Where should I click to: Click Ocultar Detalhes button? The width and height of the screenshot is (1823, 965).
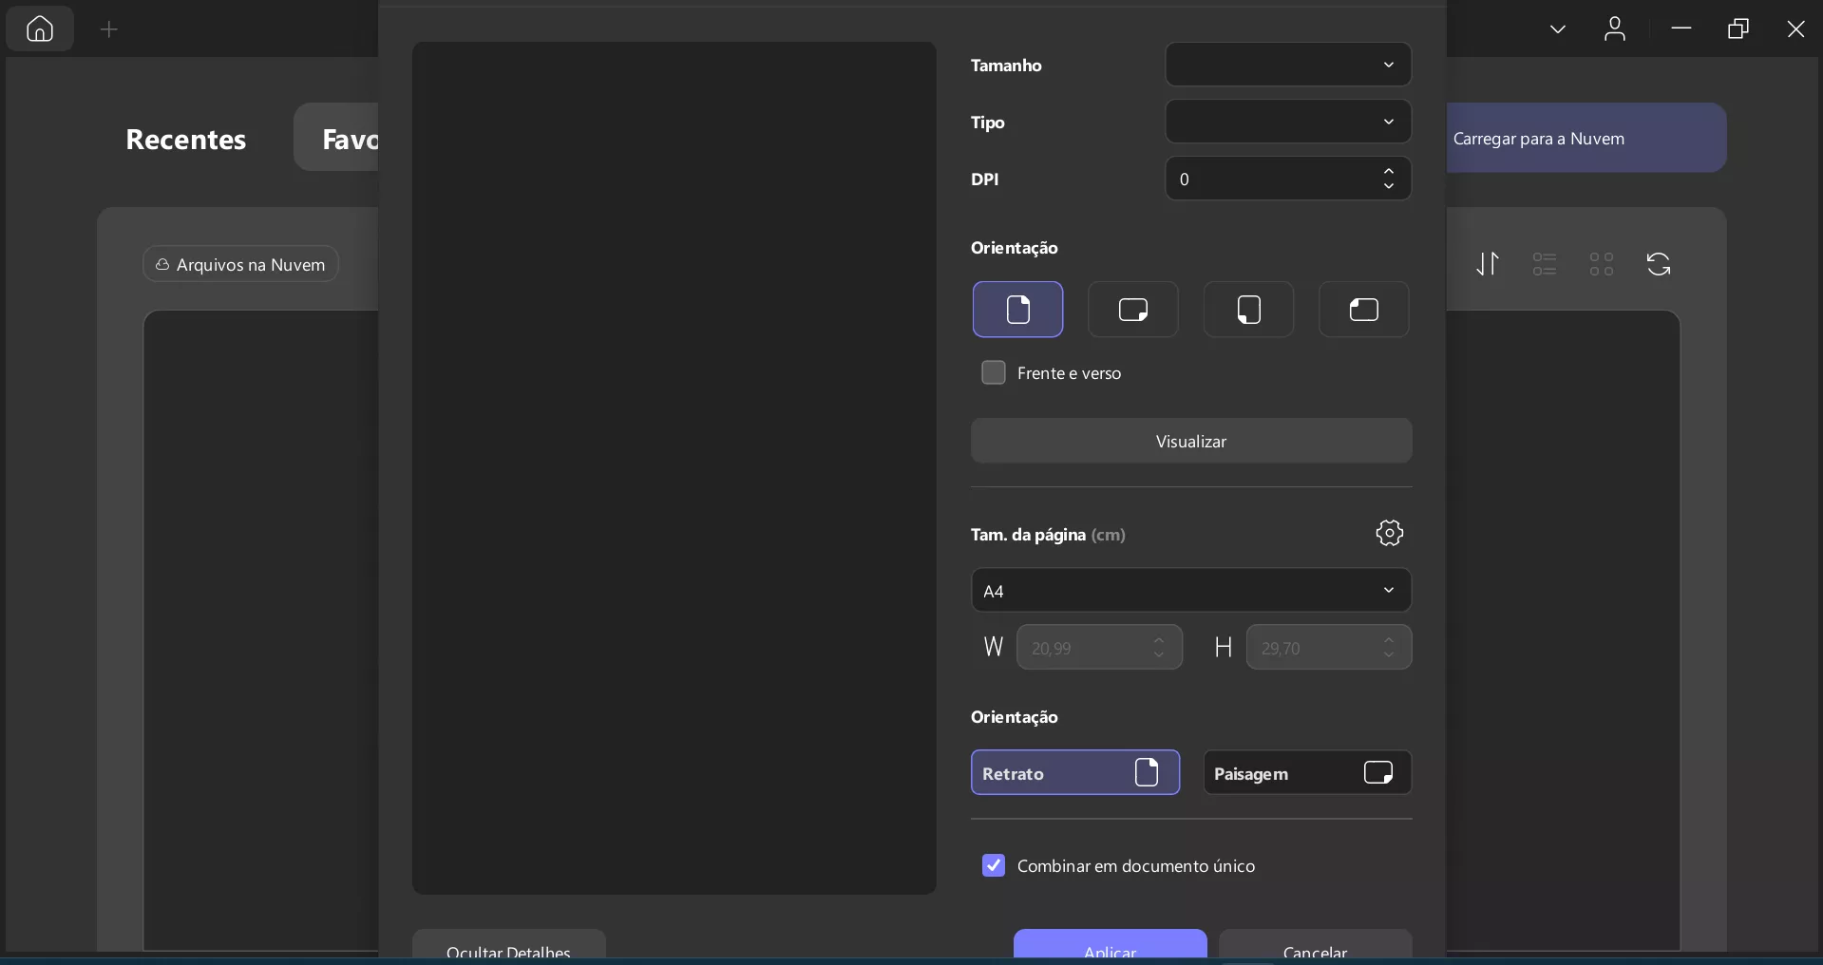point(509,945)
